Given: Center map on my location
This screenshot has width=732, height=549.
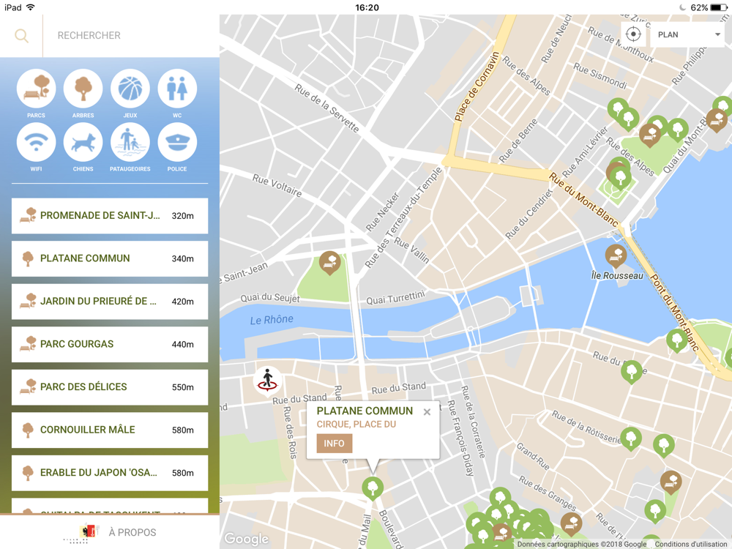Looking at the screenshot, I should [x=633, y=34].
